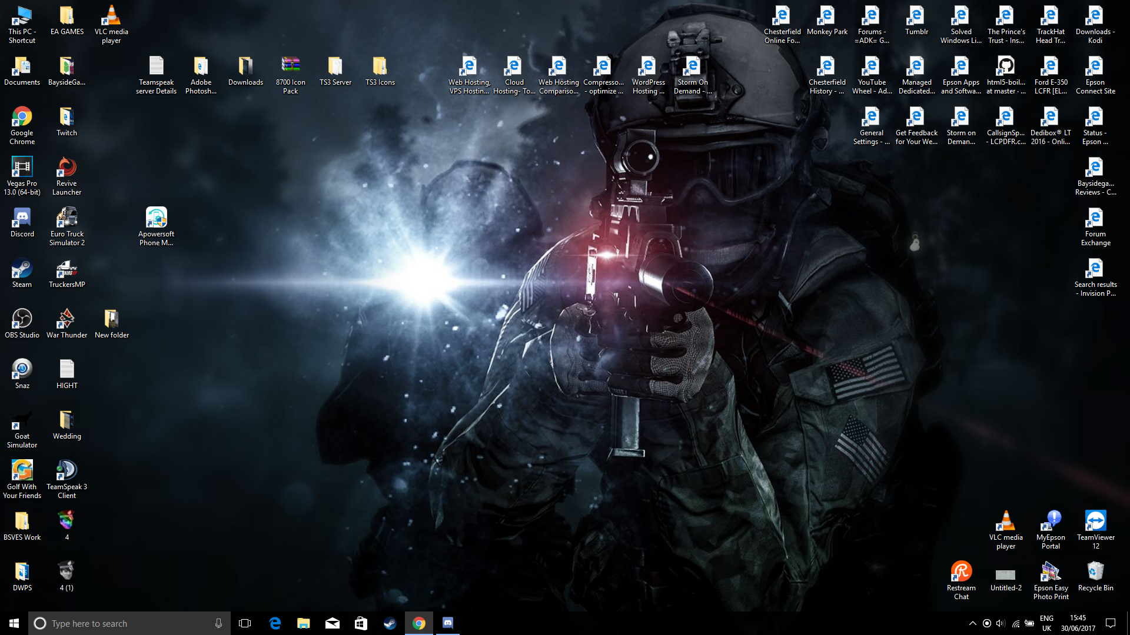The width and height of the screenshot is (1130, 635).
Task: Launch the TeamSpeak 3 Client shortcut
Action: (67, 479)
